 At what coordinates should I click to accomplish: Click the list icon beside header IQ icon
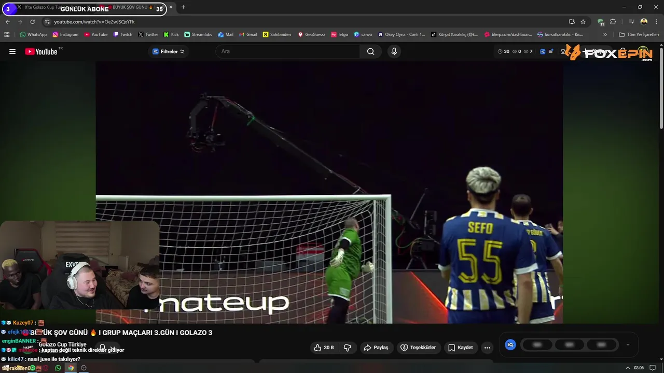click(x=551, y=51)
